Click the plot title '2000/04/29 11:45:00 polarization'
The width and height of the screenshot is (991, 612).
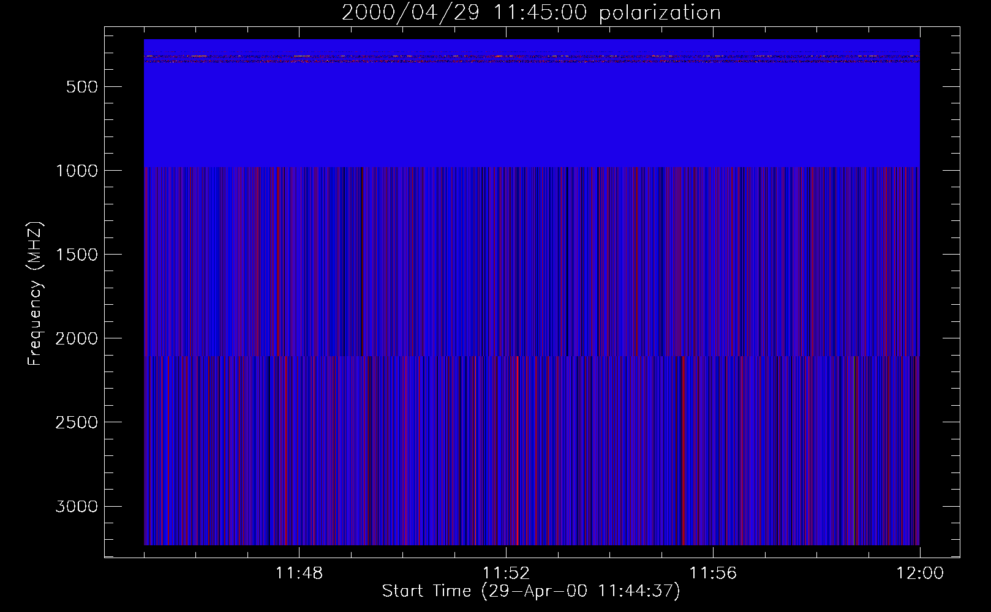[x=531, y=13]
